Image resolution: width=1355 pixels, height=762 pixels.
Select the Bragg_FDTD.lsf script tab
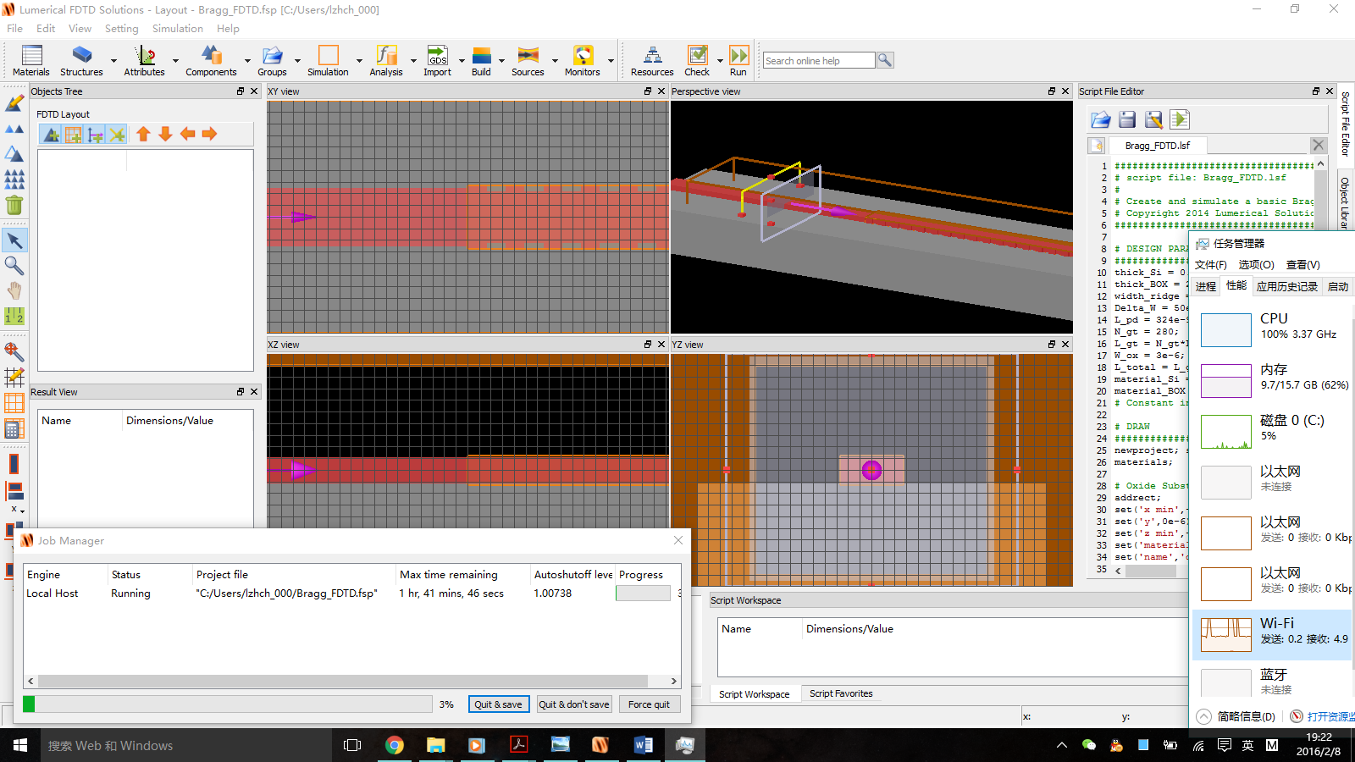1157,146
